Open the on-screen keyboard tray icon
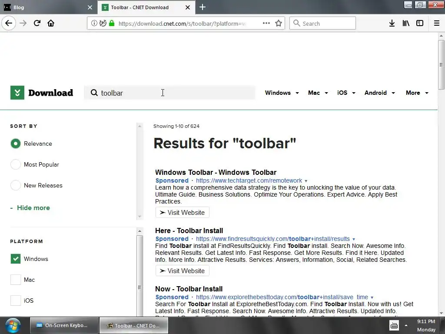Viewport: 445px width, 334px height. pyautogui.click(x=394, y=326)
